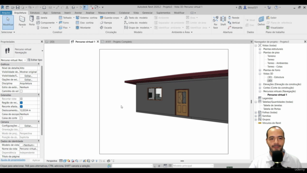307x173 pixels.
Task: Expand Plantas de forro node
Action: (260, 70)
